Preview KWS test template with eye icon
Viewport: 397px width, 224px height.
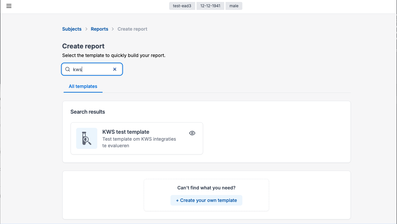tap(192, 133)
